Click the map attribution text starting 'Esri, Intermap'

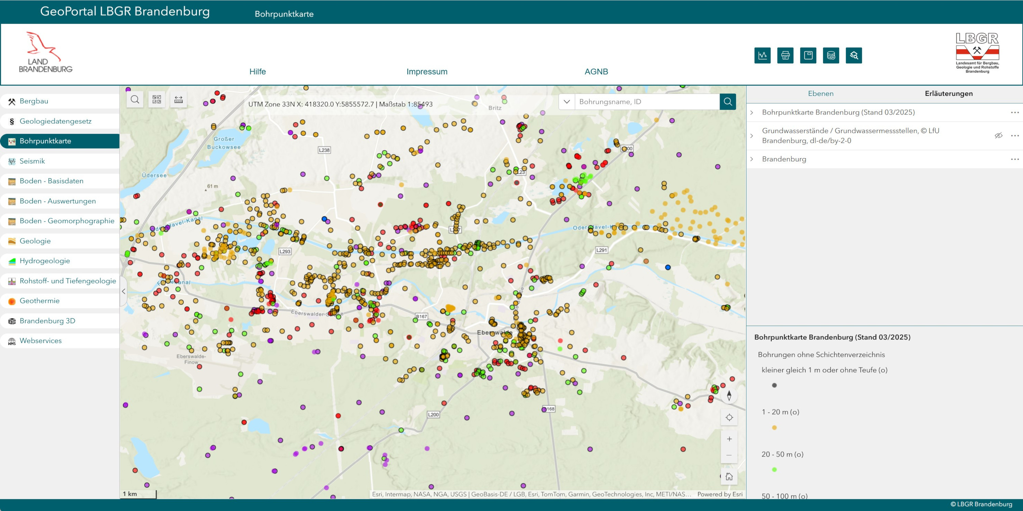coord(531,494)
